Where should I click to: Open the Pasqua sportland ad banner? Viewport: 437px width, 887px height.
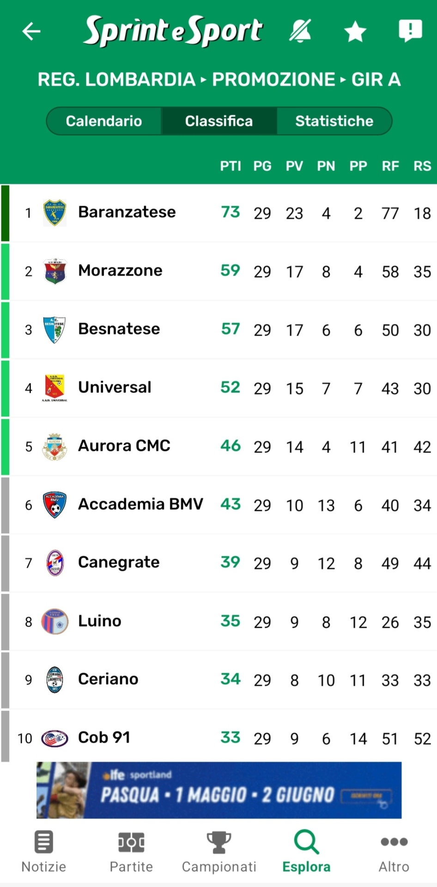click(x=219, y=790)
